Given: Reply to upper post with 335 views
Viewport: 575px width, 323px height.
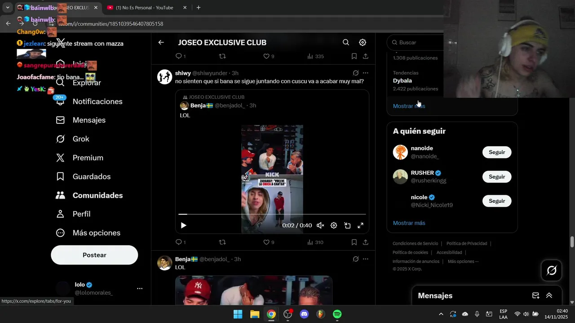Looking at the screenshot, I should coord(181,56).
